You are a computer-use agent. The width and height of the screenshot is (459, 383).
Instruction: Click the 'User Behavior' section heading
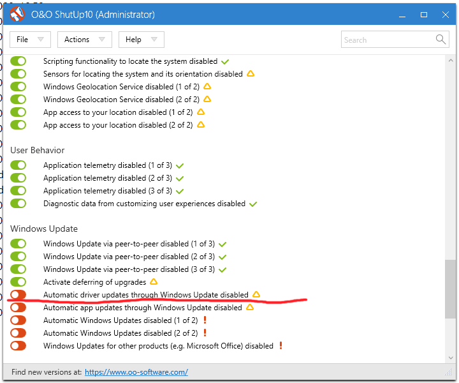tap(38, 150)
